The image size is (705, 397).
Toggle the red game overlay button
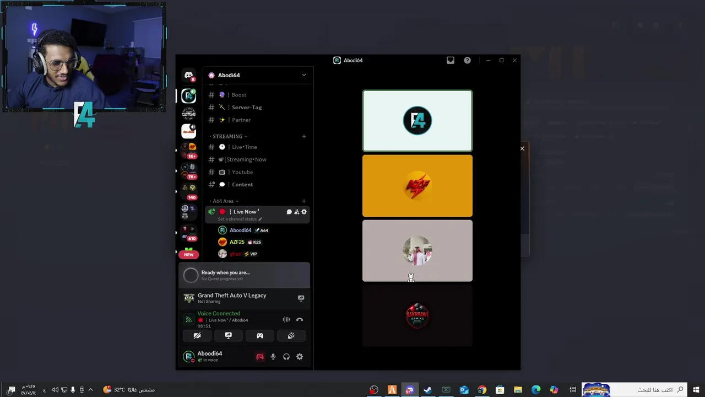pyautogui.click(x=260, y=357)
